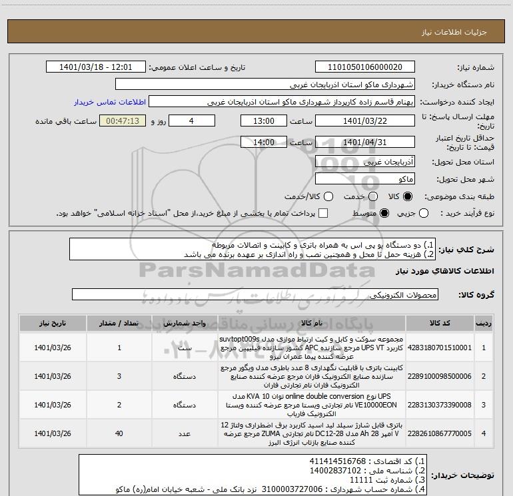The height and width of the screenshot is (496, 513).
Task: Click the نام کالا column header
Action: pyautogui.click(x=312, y=324)
